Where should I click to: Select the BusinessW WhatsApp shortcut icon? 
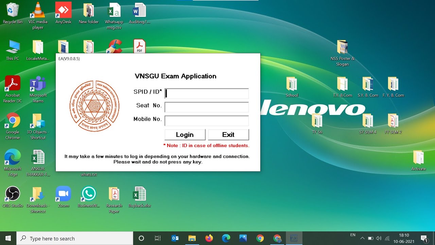(x=89, y=197)
